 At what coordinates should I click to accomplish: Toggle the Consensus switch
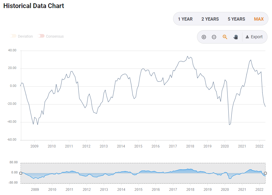coord(41,36)
